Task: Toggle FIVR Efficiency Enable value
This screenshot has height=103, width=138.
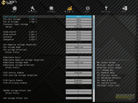Action: click(79, 83)
